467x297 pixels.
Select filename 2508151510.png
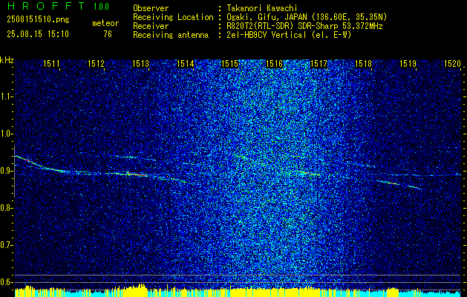coord(38,19)
